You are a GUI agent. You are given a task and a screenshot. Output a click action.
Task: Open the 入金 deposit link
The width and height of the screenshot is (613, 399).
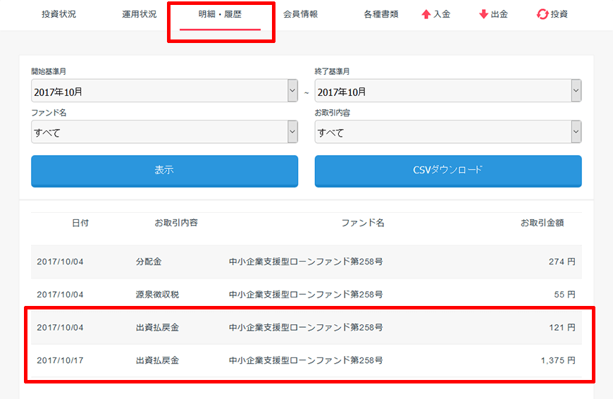pyautogui.click(x=442, y=15)
